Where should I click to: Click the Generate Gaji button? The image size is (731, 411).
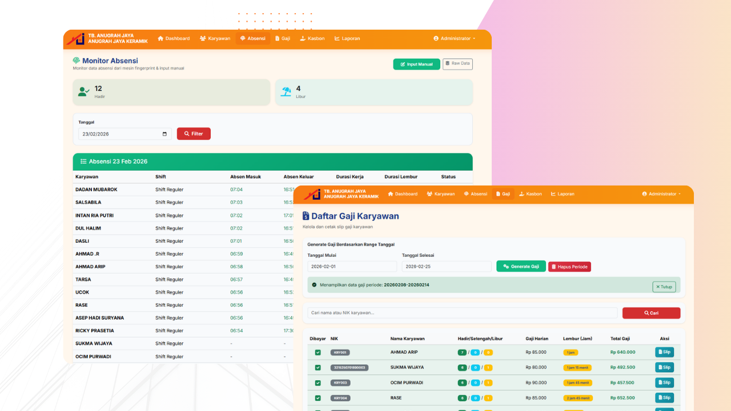pos(520,266)
